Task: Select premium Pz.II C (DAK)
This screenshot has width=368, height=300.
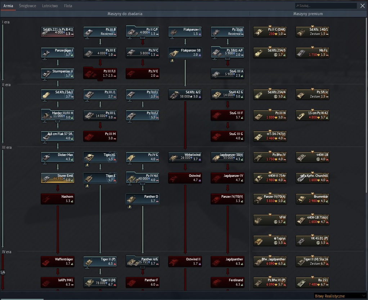Action: point(270,32)
